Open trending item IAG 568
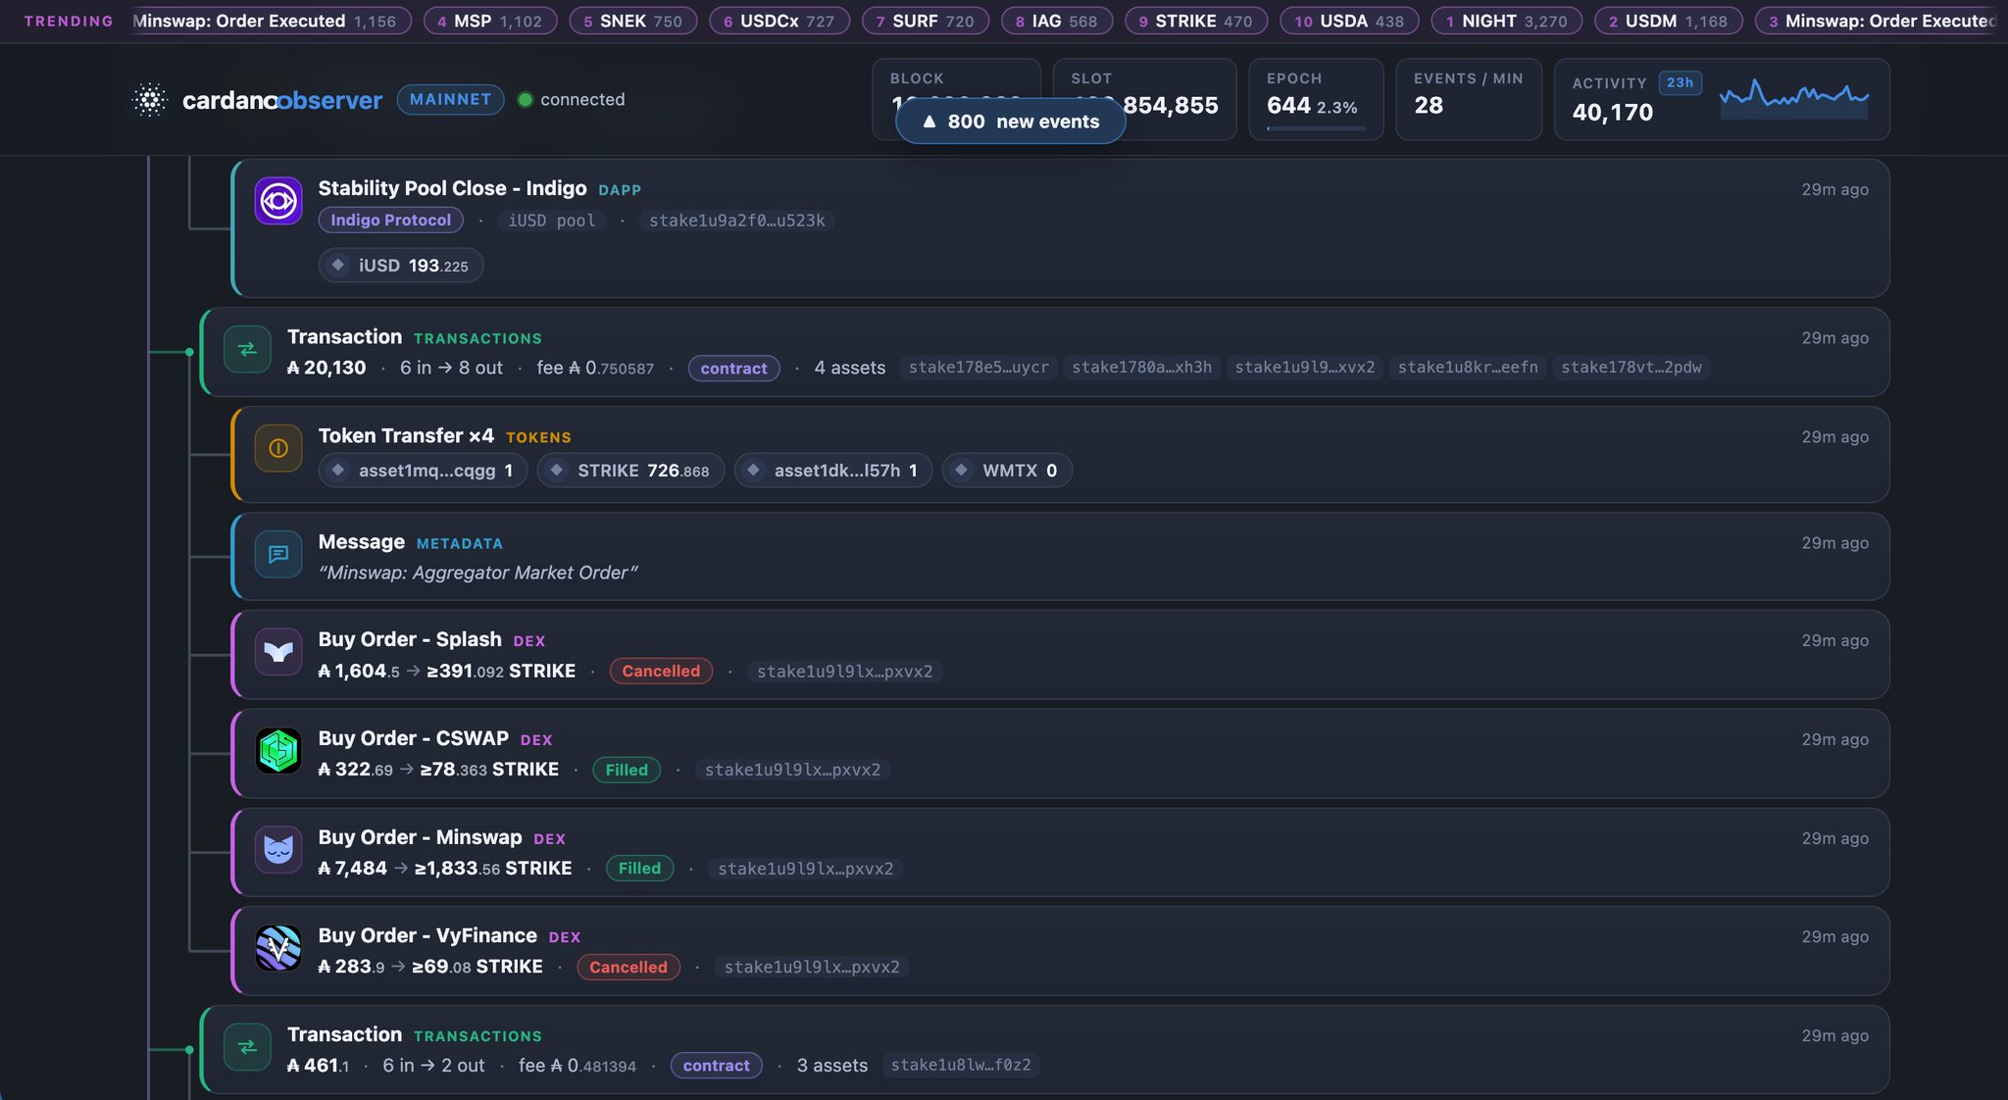2008x1100 pixels. click(x=1057, y=21)
